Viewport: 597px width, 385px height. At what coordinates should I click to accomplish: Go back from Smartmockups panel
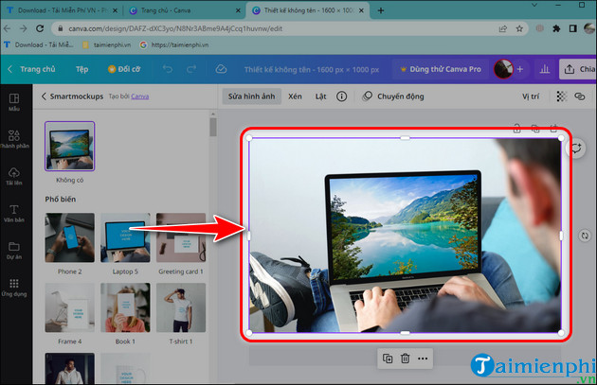[x=44, y=96]
